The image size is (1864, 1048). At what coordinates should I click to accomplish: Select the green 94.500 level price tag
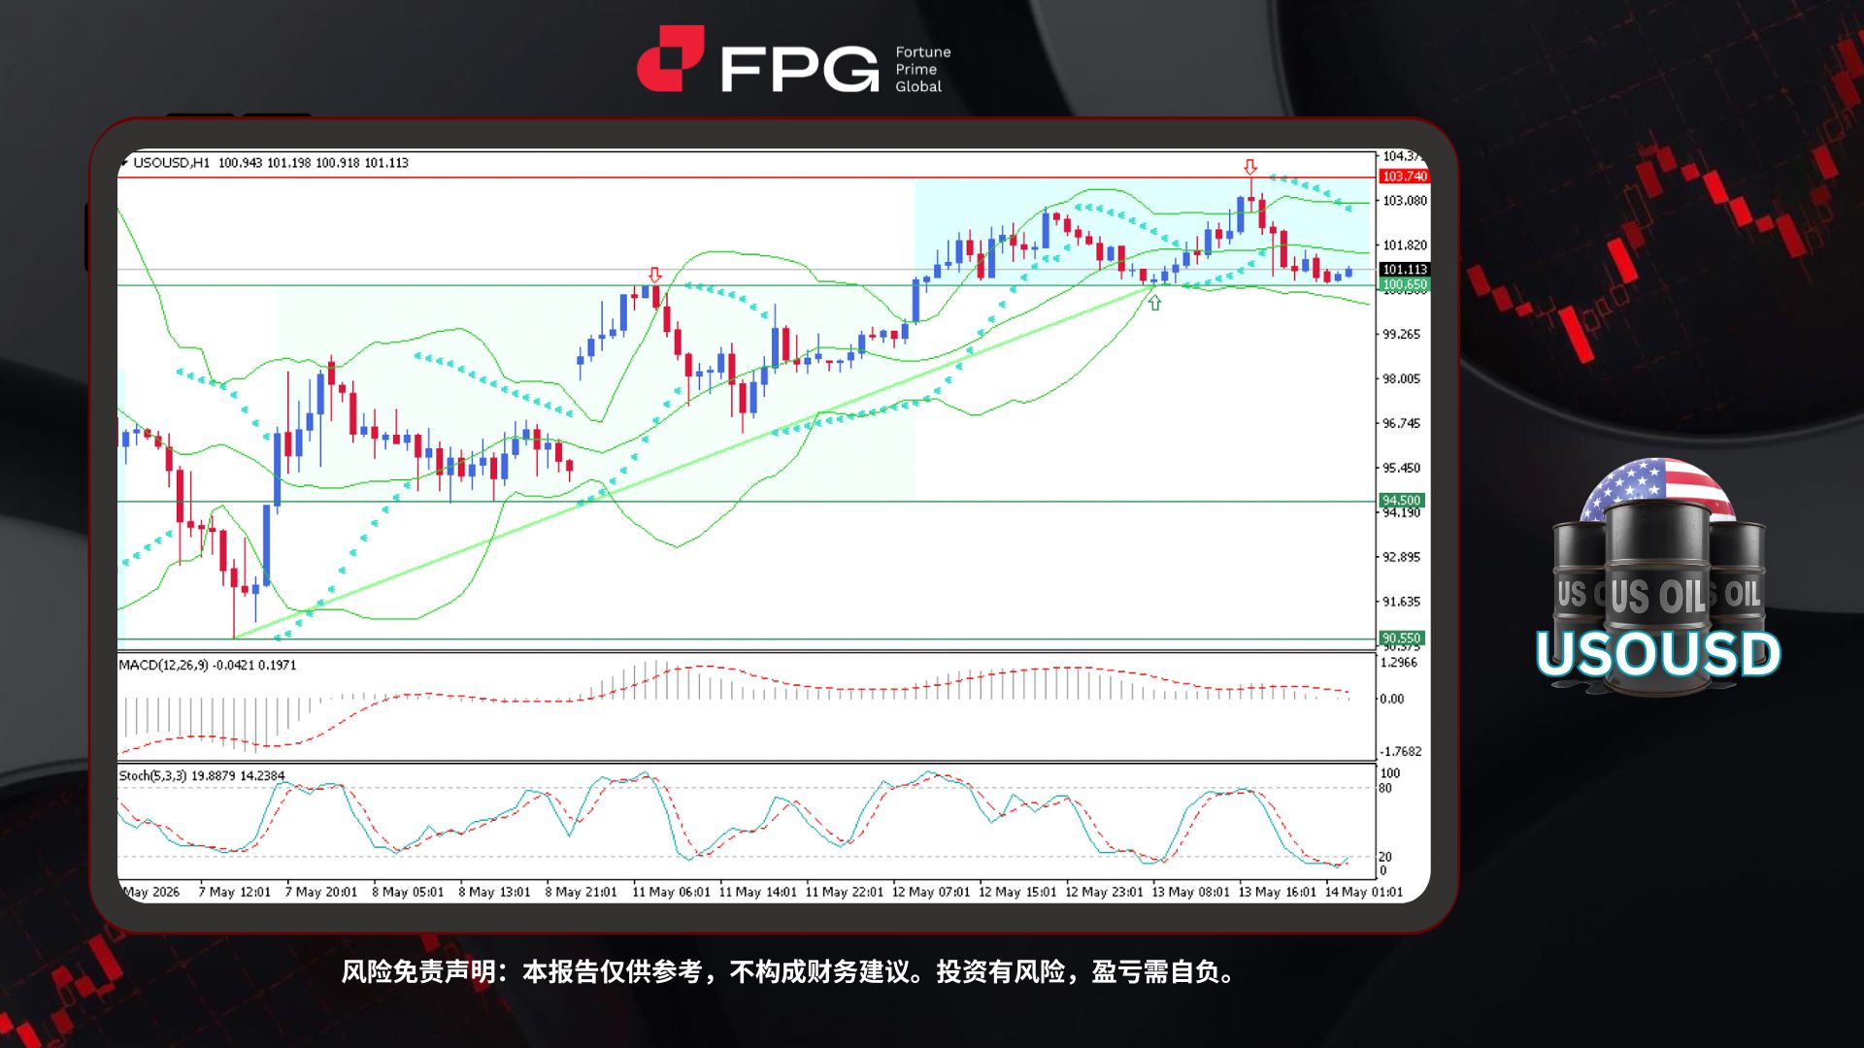(x=1401, y=501)
